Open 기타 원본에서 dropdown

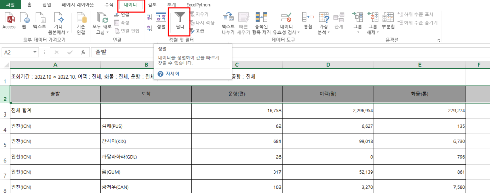tap(58, 23)
